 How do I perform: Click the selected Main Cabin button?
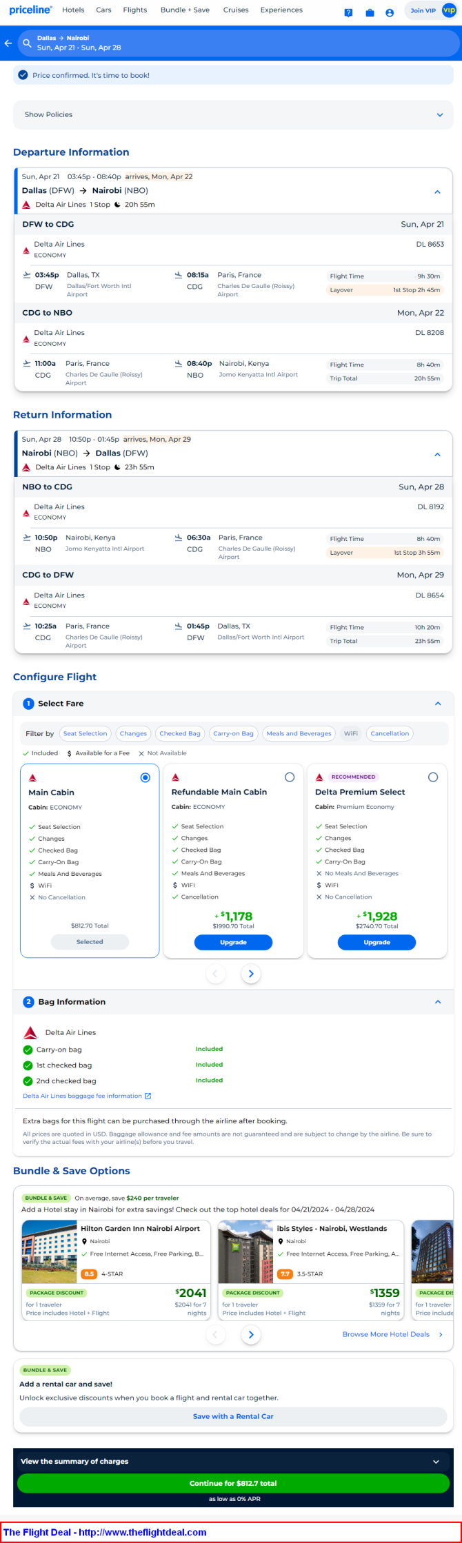[90, 941]
